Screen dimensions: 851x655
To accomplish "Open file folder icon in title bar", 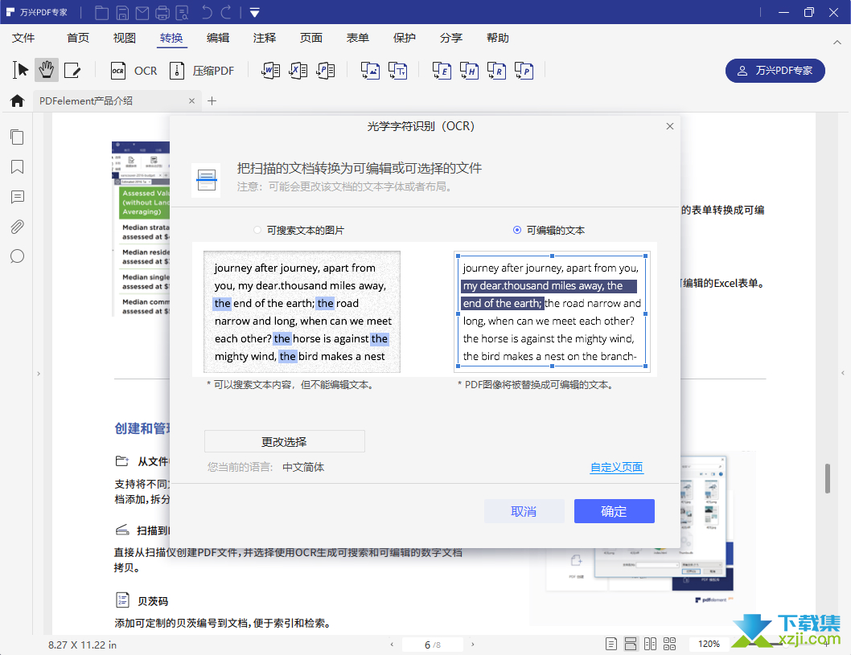I will 101,13.
